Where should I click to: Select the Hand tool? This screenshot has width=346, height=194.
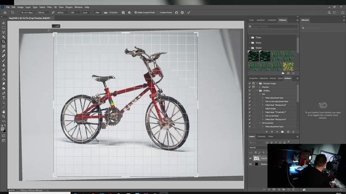4,112
